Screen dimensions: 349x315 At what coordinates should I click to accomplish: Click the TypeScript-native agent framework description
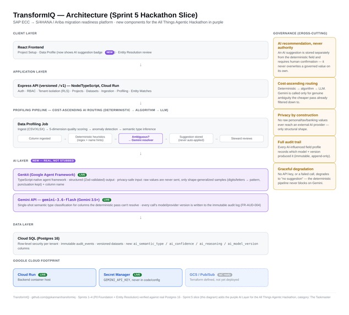tap(139, 182)
